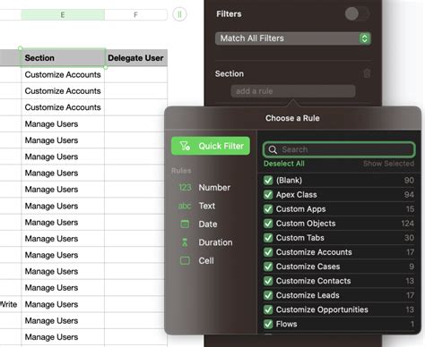
Task: Click the Quick Filter funnel icon
Action: click(185, 146)
